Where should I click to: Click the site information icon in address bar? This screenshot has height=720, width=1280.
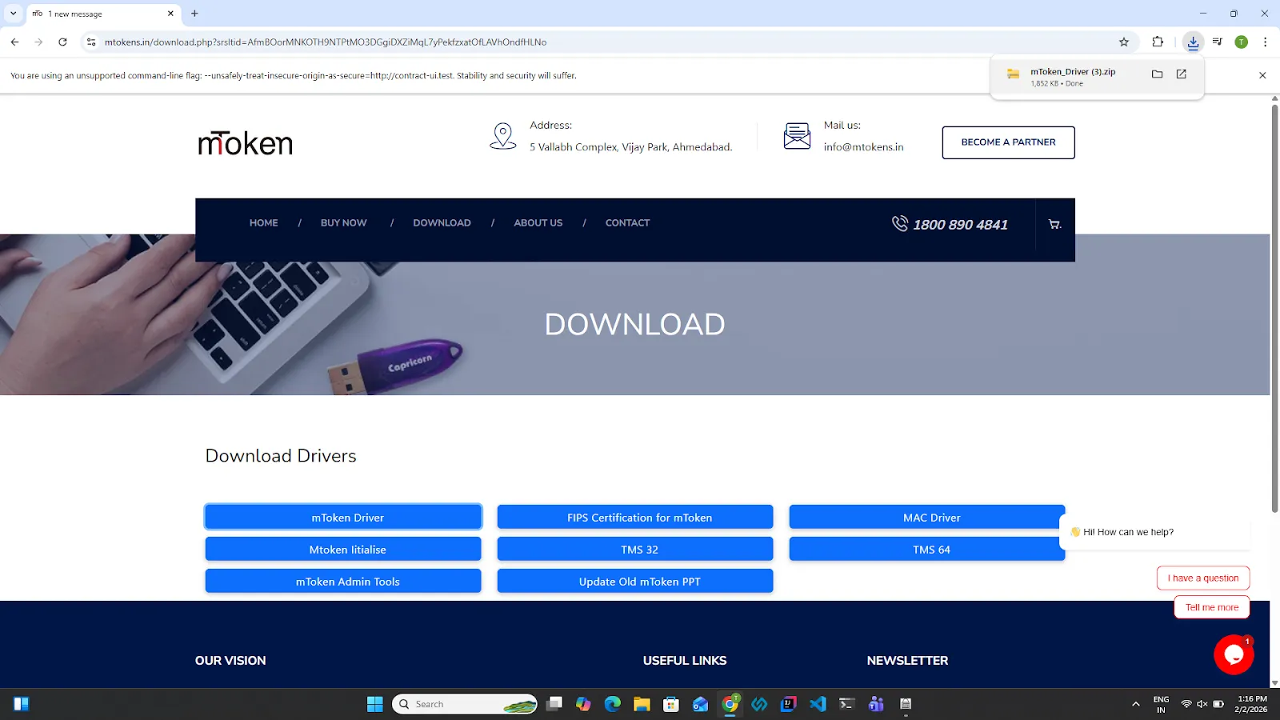point(91,42)
